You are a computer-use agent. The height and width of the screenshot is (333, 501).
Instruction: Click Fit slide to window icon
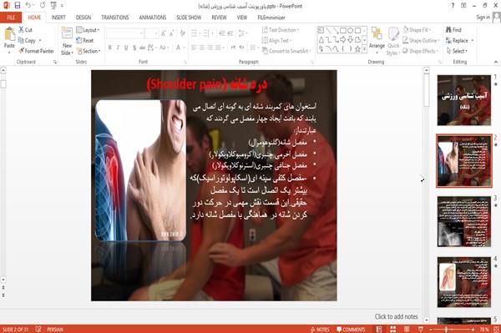(496, 329)
